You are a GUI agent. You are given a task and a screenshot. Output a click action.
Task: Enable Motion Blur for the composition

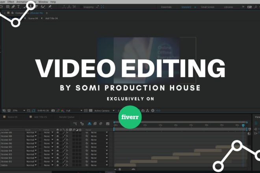(x=100, y=124)
